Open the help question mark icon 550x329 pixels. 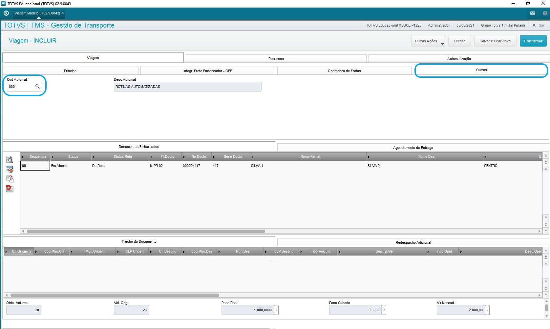point(545,13)
